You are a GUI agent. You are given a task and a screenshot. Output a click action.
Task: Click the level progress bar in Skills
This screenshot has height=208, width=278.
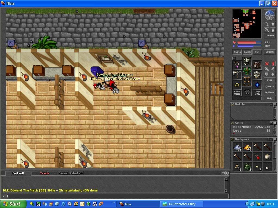pyautogui.click(x=252, y=133)
